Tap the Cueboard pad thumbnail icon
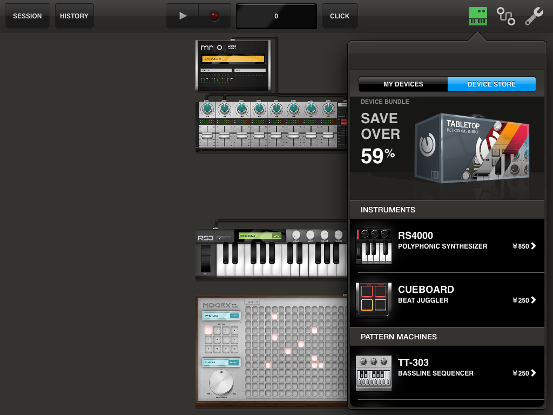553x415 pixels. (374, 300)
